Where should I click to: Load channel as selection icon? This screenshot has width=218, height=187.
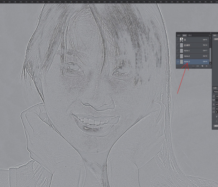[193, 66]
